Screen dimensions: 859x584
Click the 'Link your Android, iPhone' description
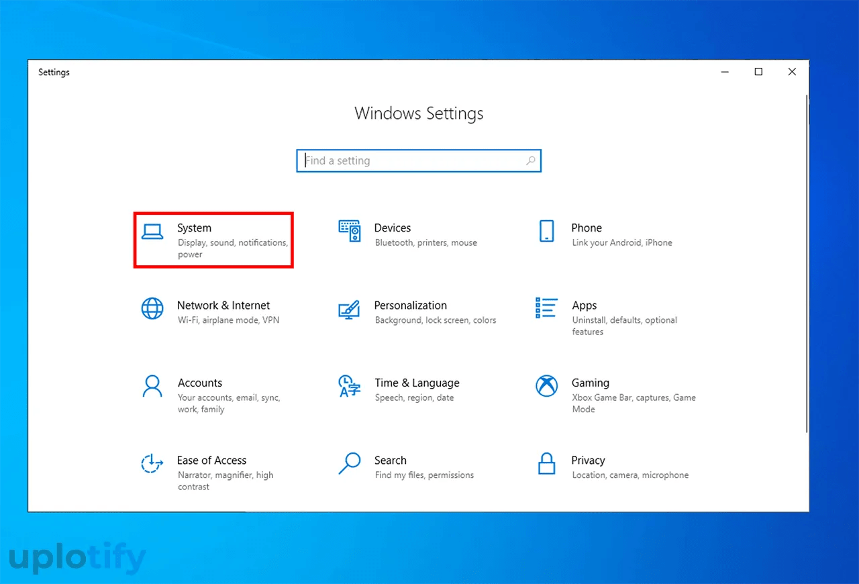622,243
